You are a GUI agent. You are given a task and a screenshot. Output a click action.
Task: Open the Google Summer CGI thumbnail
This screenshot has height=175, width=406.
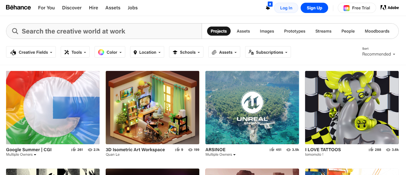tap(53, 107)
